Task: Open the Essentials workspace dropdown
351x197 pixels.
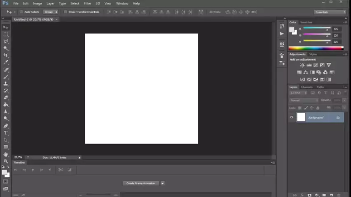Action: point(330,12)
